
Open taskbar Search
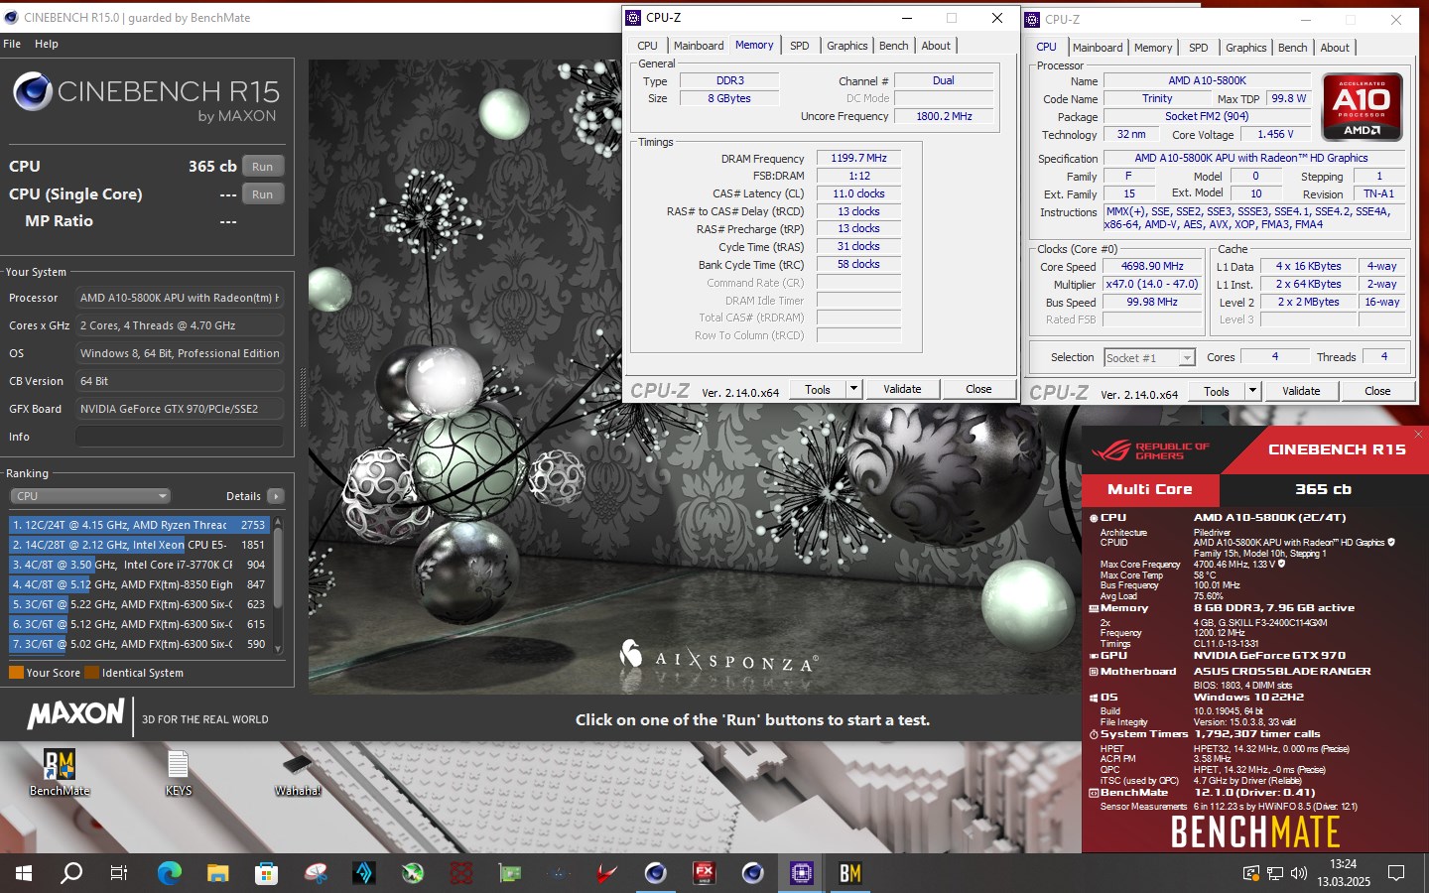coord(71,873)
